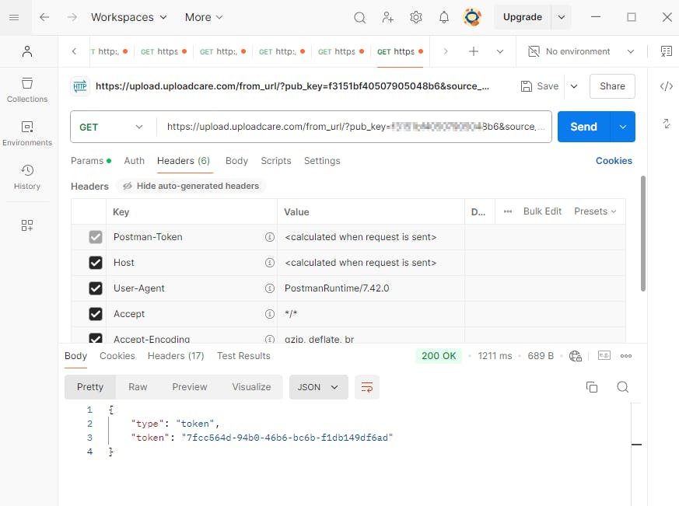The height and width of the screenshot is (506, 679).
Task: Uncheck the Accept-Encoding header
Action: click(95, 338)
